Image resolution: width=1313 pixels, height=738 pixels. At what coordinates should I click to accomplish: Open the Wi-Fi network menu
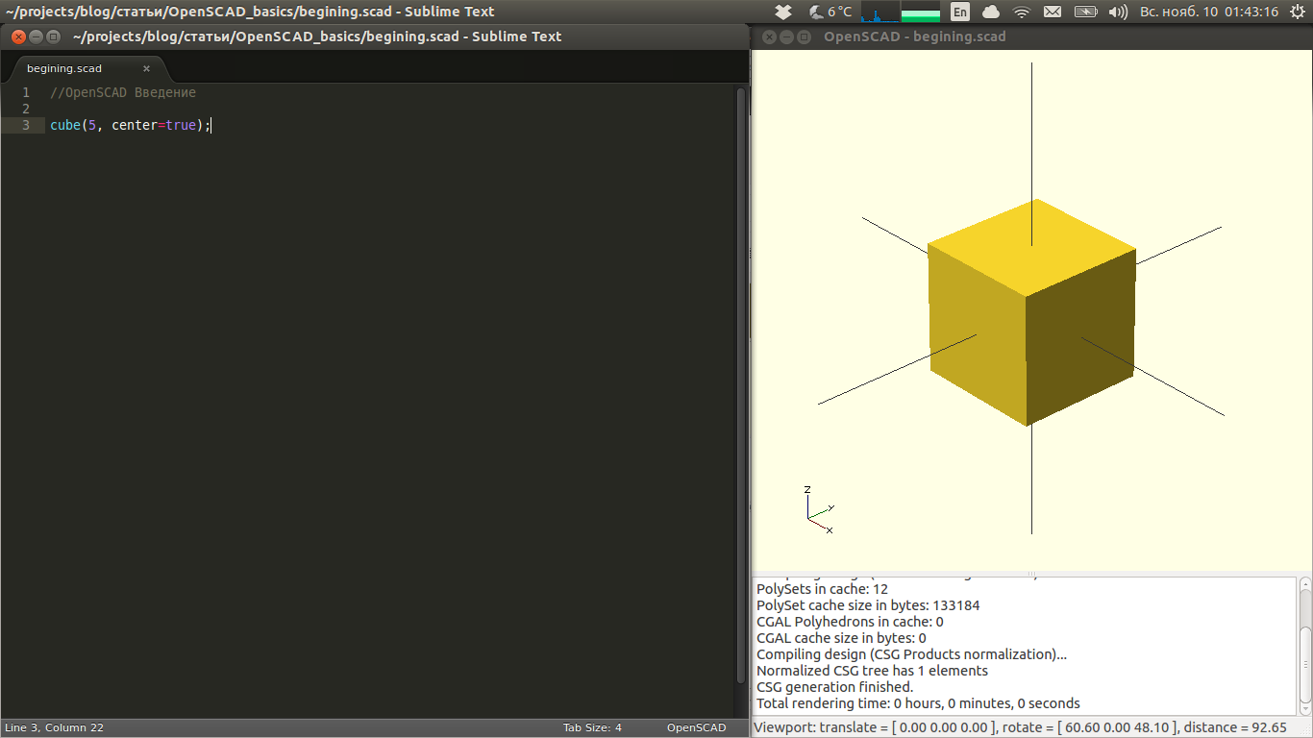click(1022, 12)
